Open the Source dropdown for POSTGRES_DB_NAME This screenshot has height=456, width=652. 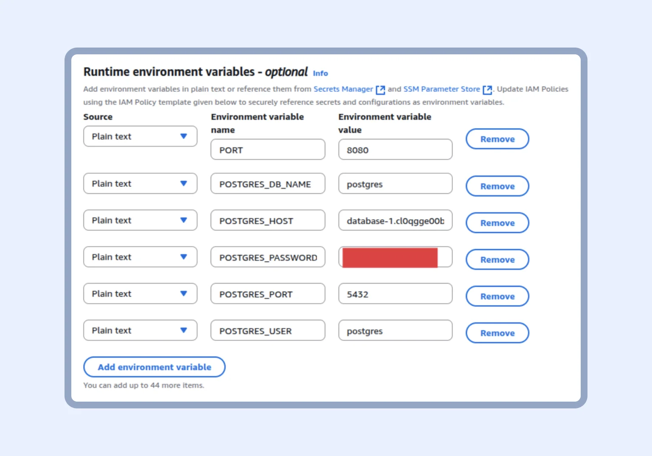click(140, 183)
